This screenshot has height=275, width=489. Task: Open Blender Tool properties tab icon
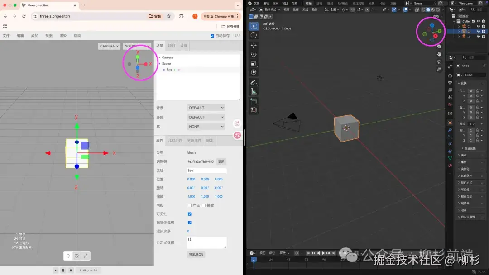tap(450, 66)
